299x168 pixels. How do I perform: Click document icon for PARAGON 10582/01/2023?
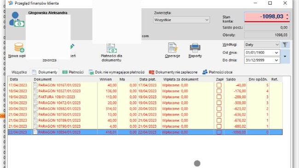pos(35,108)
